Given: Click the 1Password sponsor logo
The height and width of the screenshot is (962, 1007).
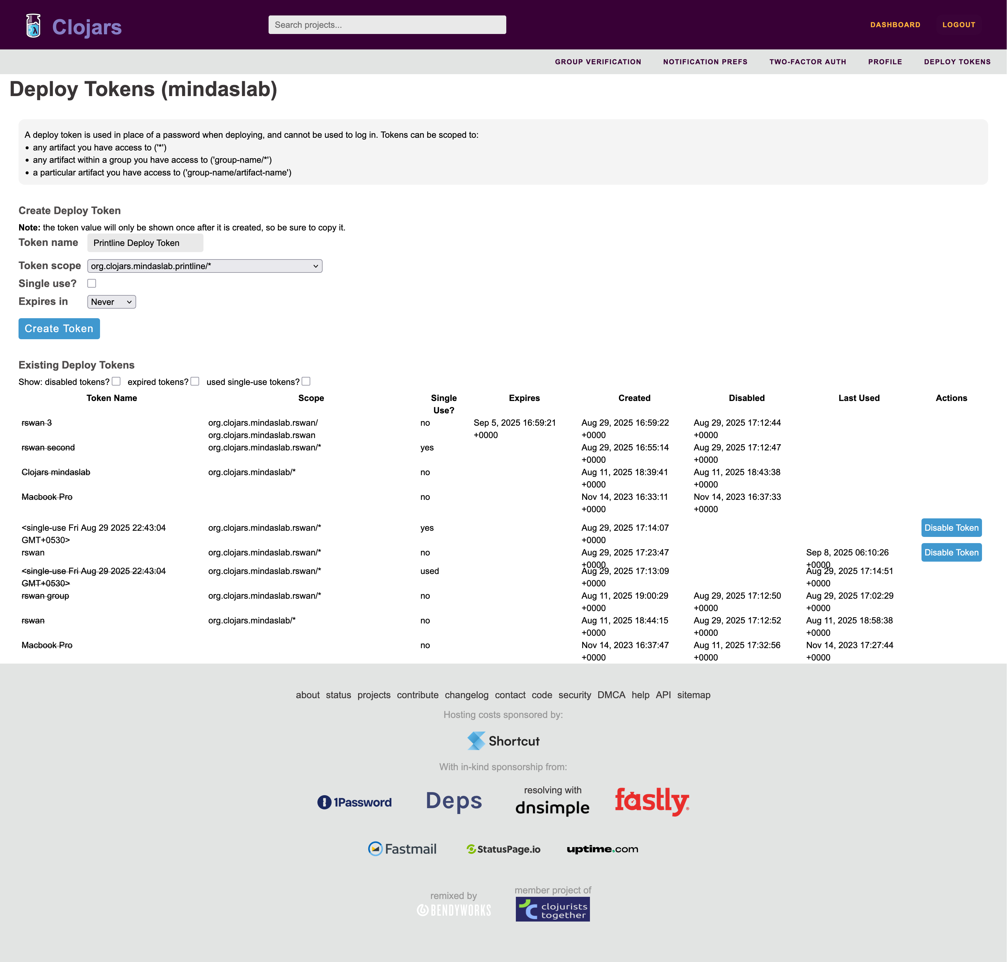Looking at the screenshot, I should [354, 802].
